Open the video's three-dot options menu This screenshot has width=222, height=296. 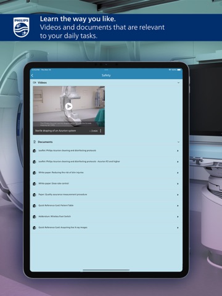(101, 131)
